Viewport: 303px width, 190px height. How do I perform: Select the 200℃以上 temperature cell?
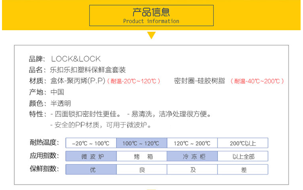pos(243,143)
